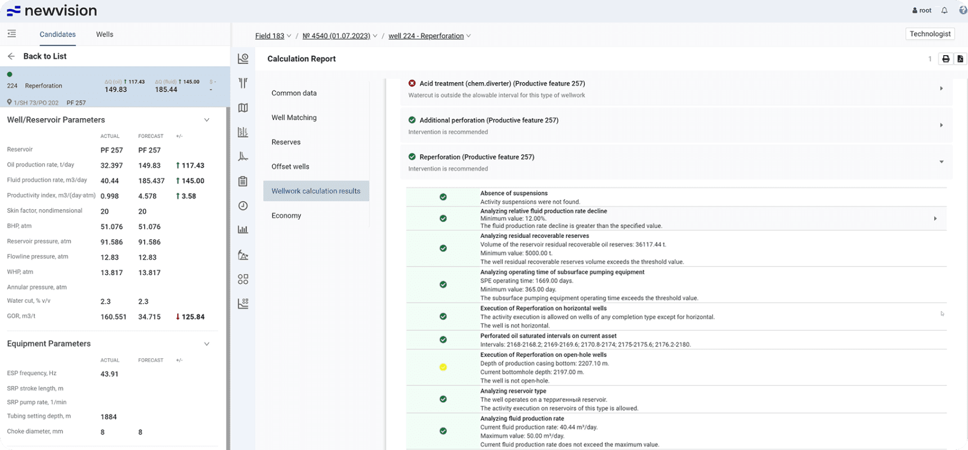This screenshot has height=450, width=968.
Task: Open the clipboard report icon in the sidebar
Action: [x=243, y=181]
